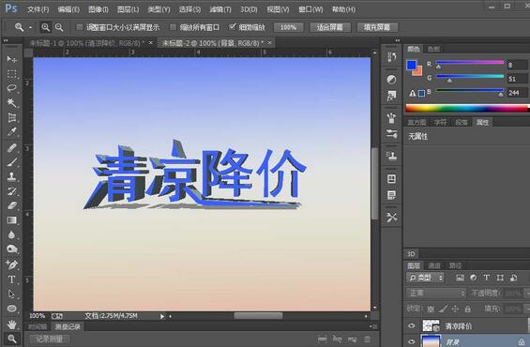
Task: Switch to 未标题-1 document tab
Action: [87, 43]
